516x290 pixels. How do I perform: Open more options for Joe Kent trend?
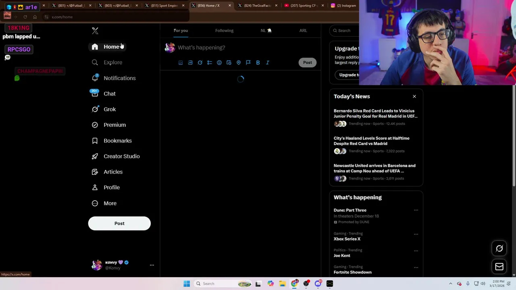pos(416,251)
